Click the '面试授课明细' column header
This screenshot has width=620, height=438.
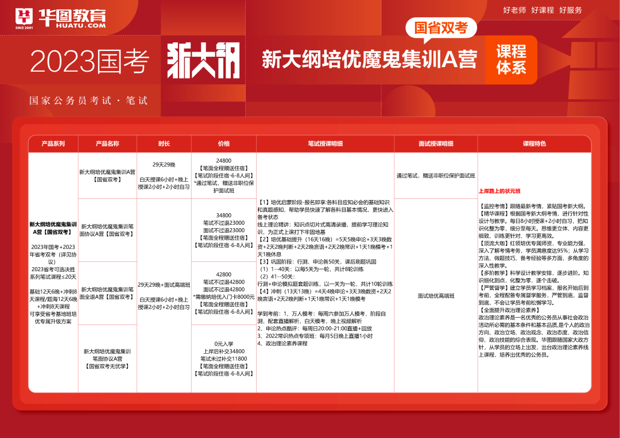tap(436, 144)
